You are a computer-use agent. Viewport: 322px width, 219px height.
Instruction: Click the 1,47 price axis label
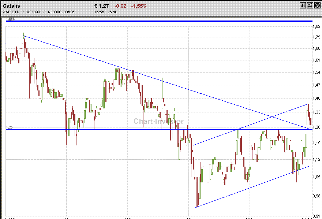coord(316,85)
